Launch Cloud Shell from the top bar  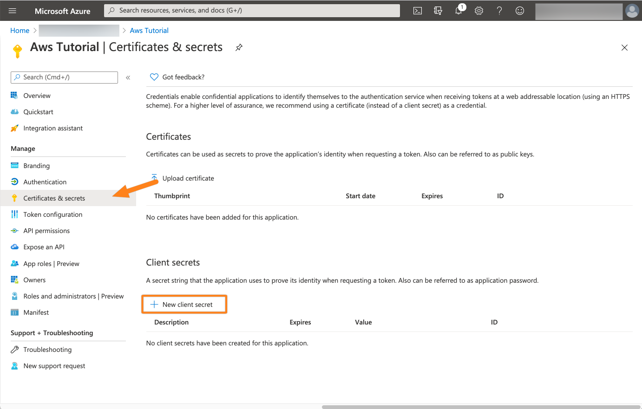coord(418,11)
